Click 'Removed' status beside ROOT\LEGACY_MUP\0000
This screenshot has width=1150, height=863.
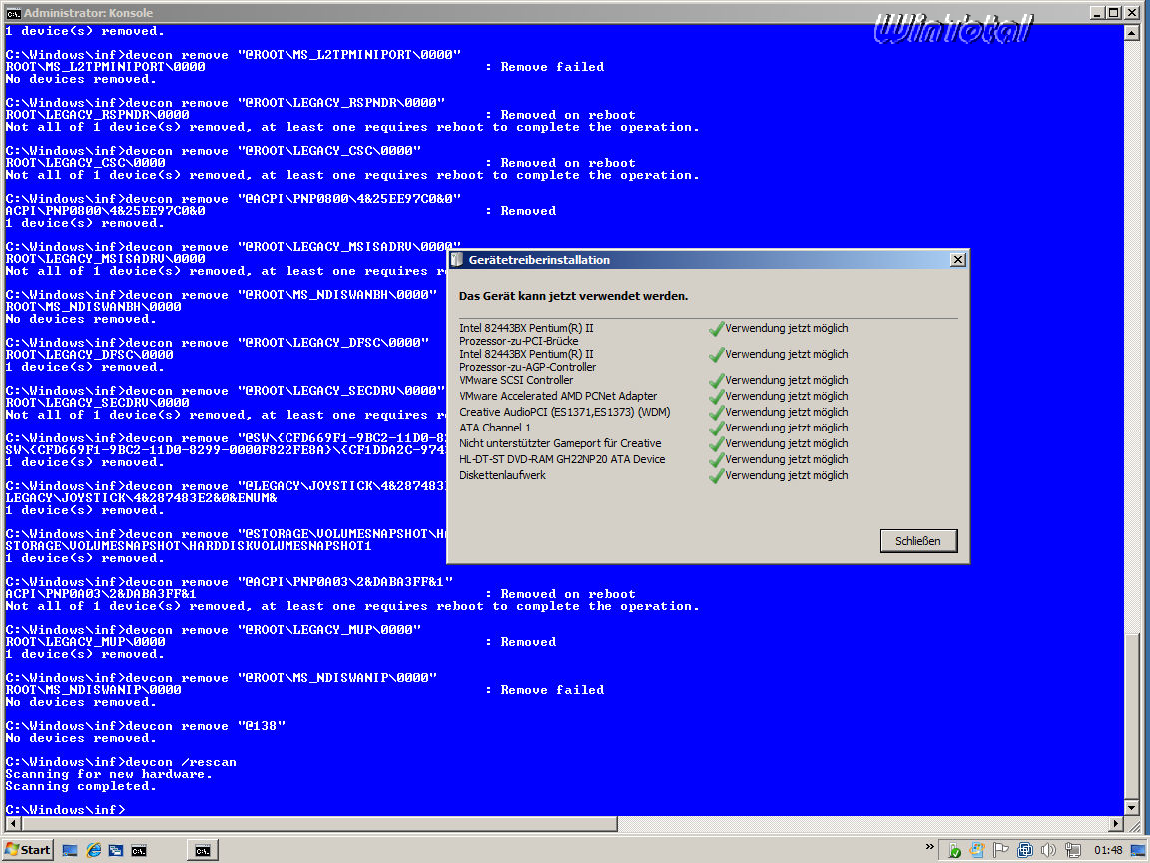tap(528, 643)
